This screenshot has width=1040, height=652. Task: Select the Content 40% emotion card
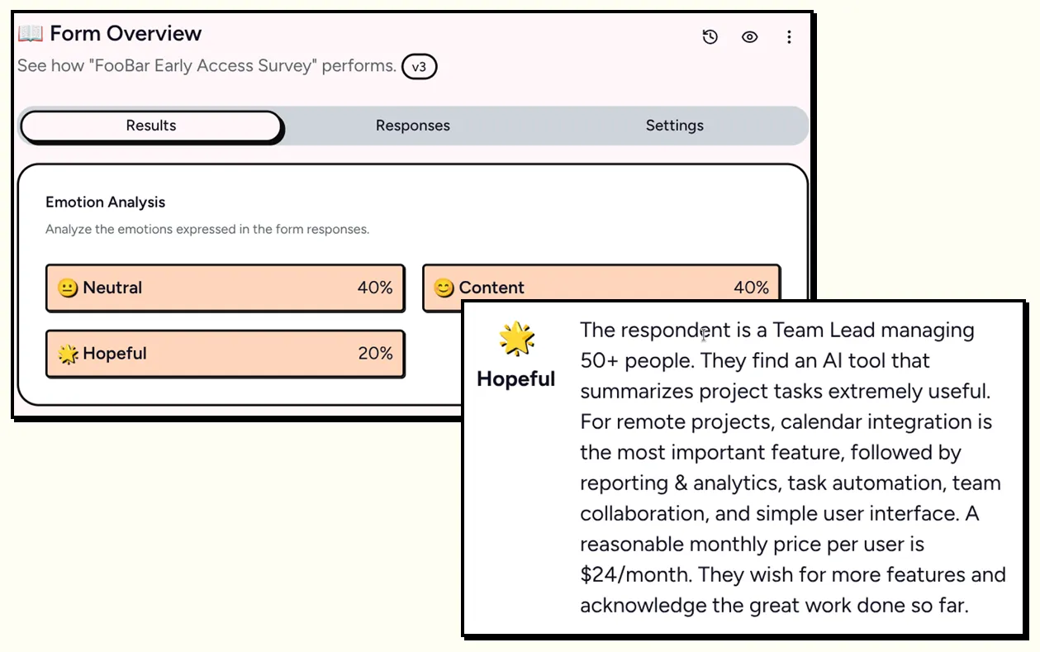click(x=601, y=284)
